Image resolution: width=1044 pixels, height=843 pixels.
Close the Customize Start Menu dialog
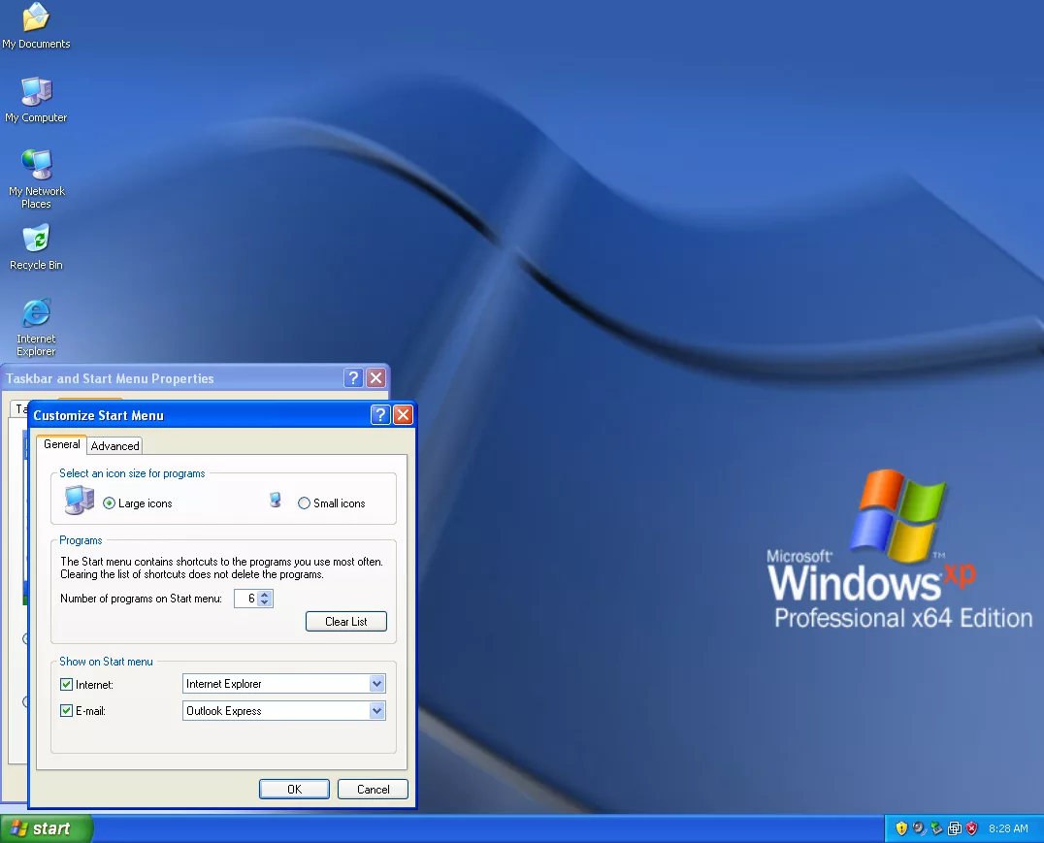(403, 415)
